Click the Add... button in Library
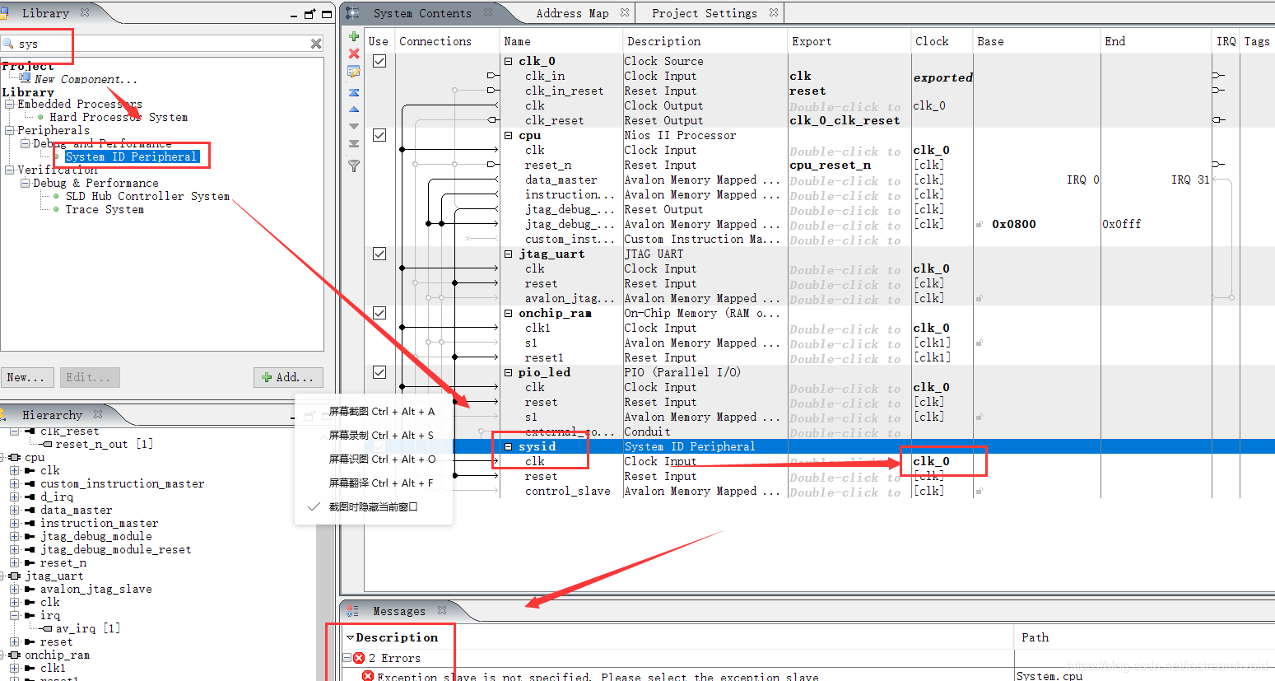The width and height of the screenshot is (1275, 681). (288, 377)
